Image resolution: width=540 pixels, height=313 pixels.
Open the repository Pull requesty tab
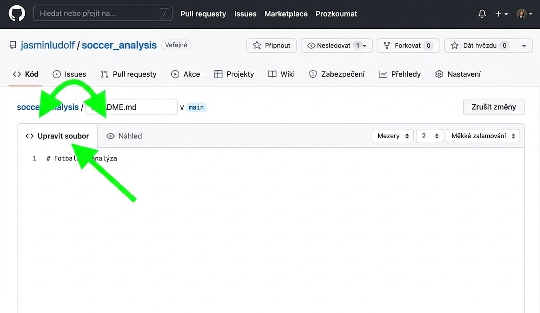click(128, 74)
